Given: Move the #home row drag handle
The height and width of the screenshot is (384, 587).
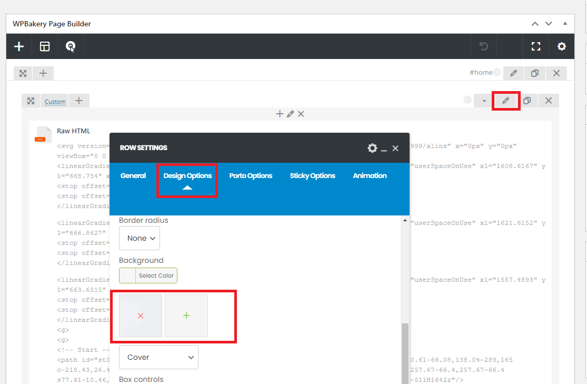Looking at the screenshot, I should pyautogui.click(x=23, y=73).
